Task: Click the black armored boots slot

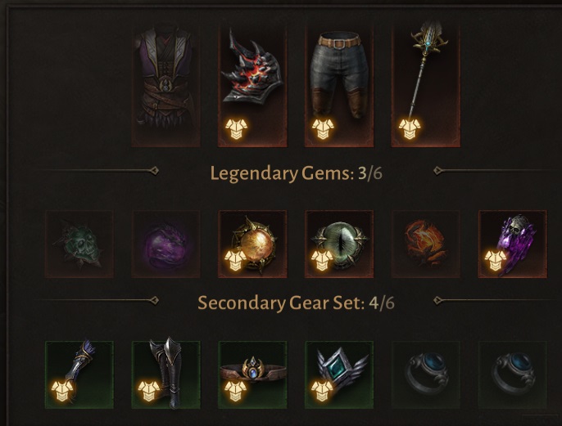Action: point(165,374)
